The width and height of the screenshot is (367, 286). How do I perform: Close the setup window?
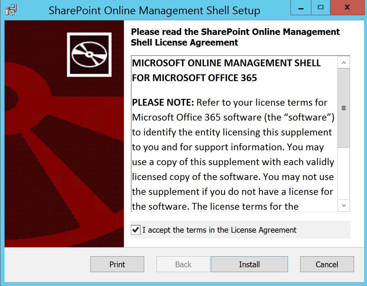click(x=347, y=7)
